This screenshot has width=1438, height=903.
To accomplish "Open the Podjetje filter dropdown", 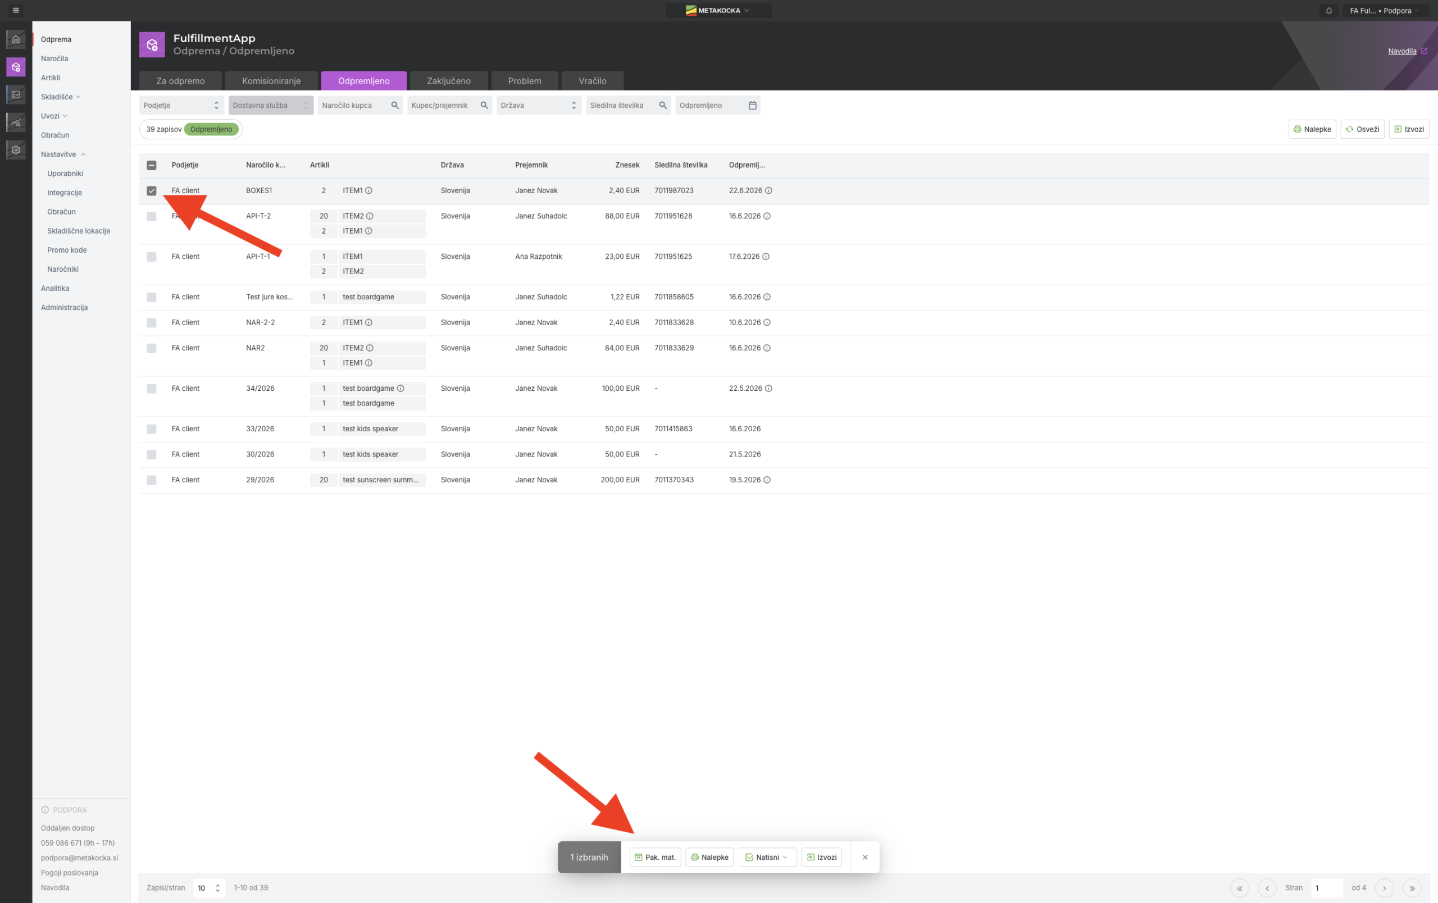I will 181,105.
